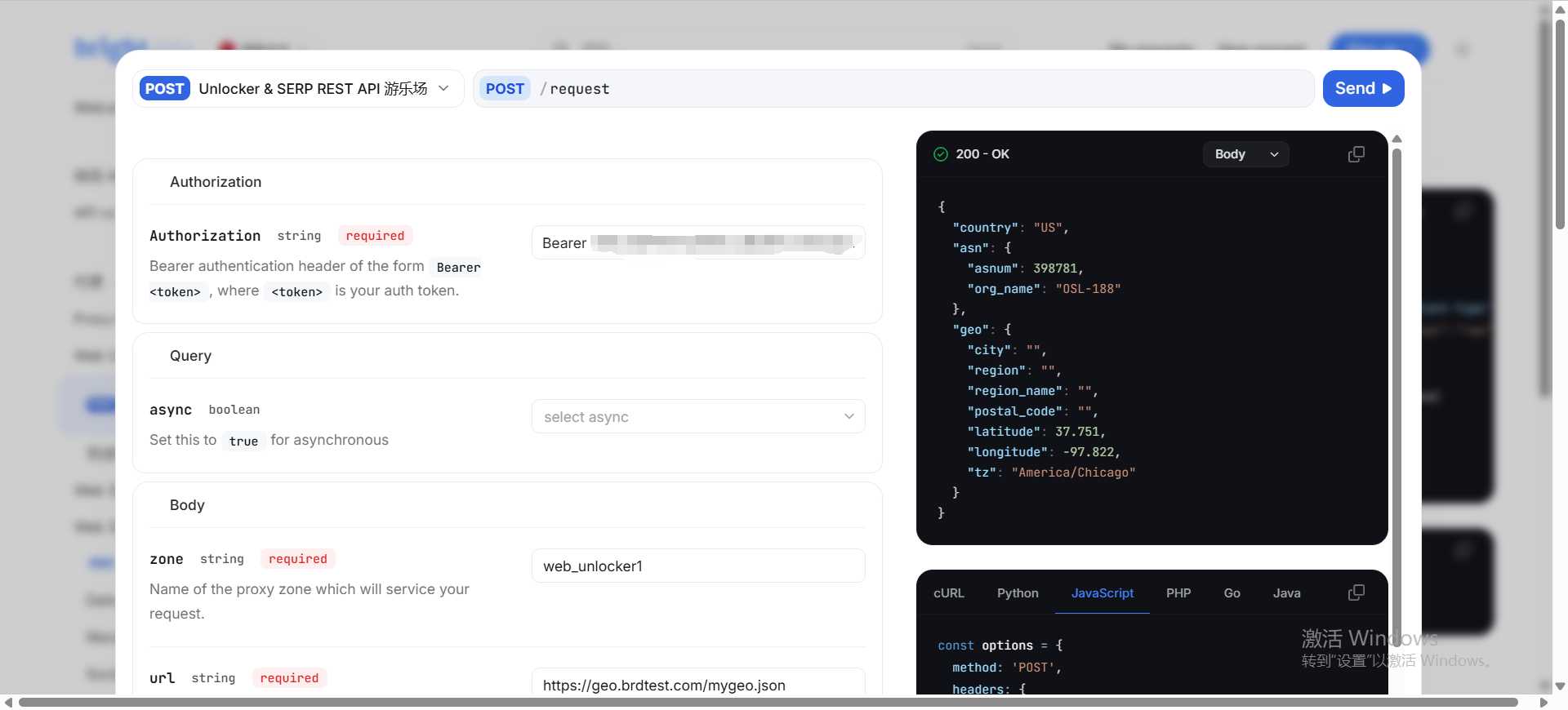Image resolution: width=1568 pixels, height=710 pixels.
Task: Click the POST badge beside /request
Action: click(505, 88)
